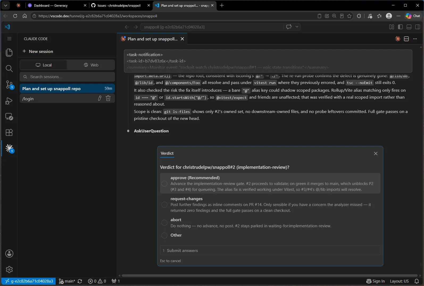This screenshot has width=424, height=286.
Task: Customize layout from the title bar
Action: point(392,27)
